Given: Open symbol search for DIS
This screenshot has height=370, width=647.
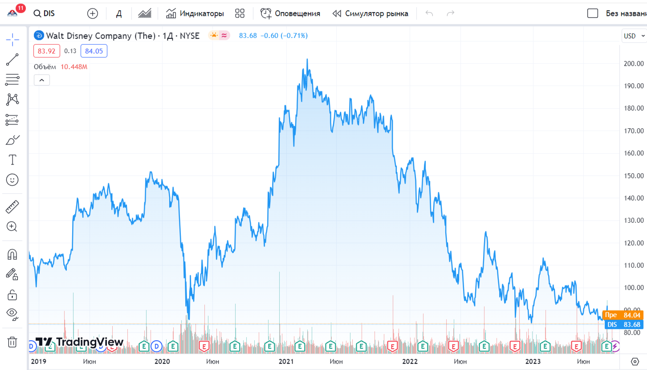Looking at the screenshot, I should click(x=45, y=13).
